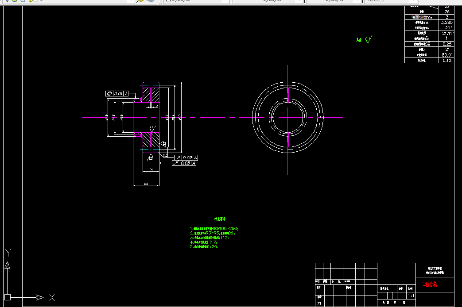This screenshot has width=462, height=307.
Task: Select requirement line 3 ending T12
Action: (209, 238)
